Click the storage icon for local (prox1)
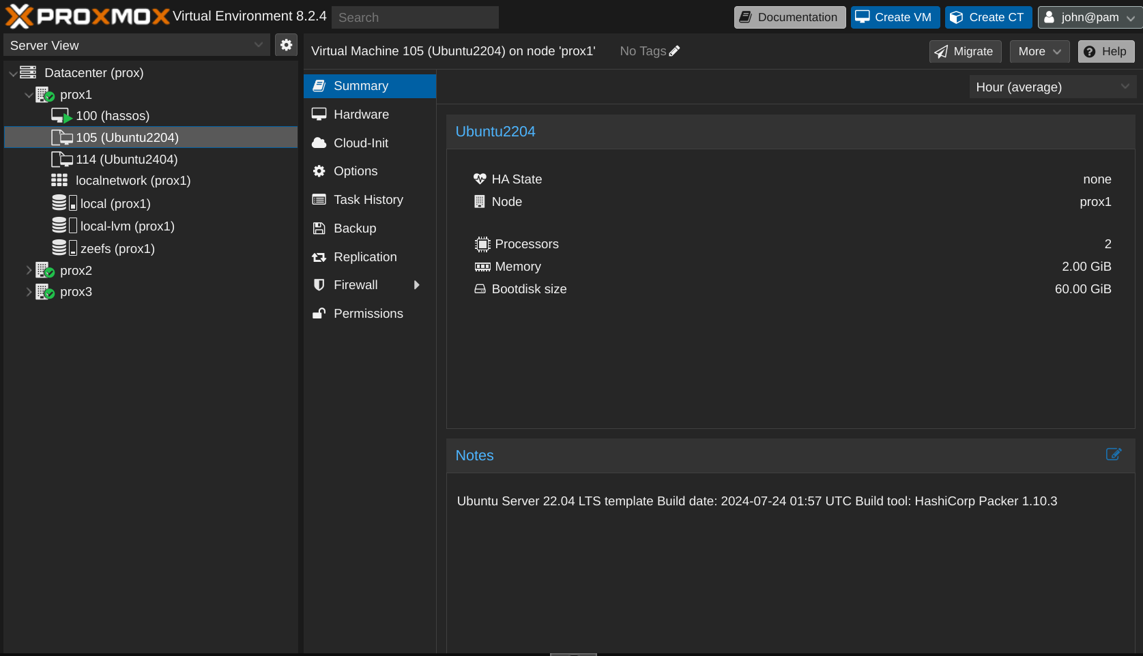This screenshot has height=656, width=1143. click(64, 203)
